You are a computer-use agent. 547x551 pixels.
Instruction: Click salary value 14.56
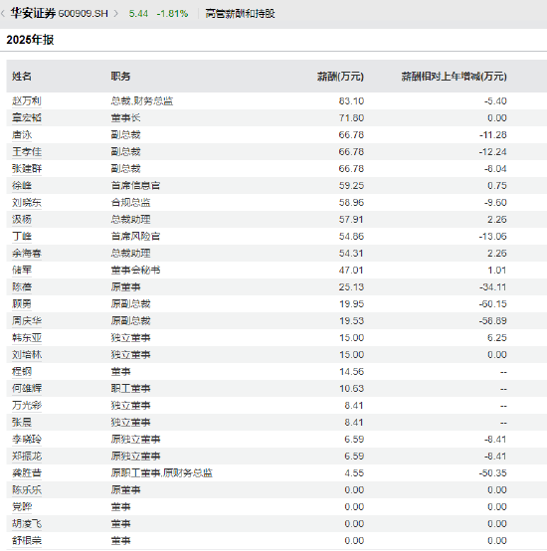[351, 371]
